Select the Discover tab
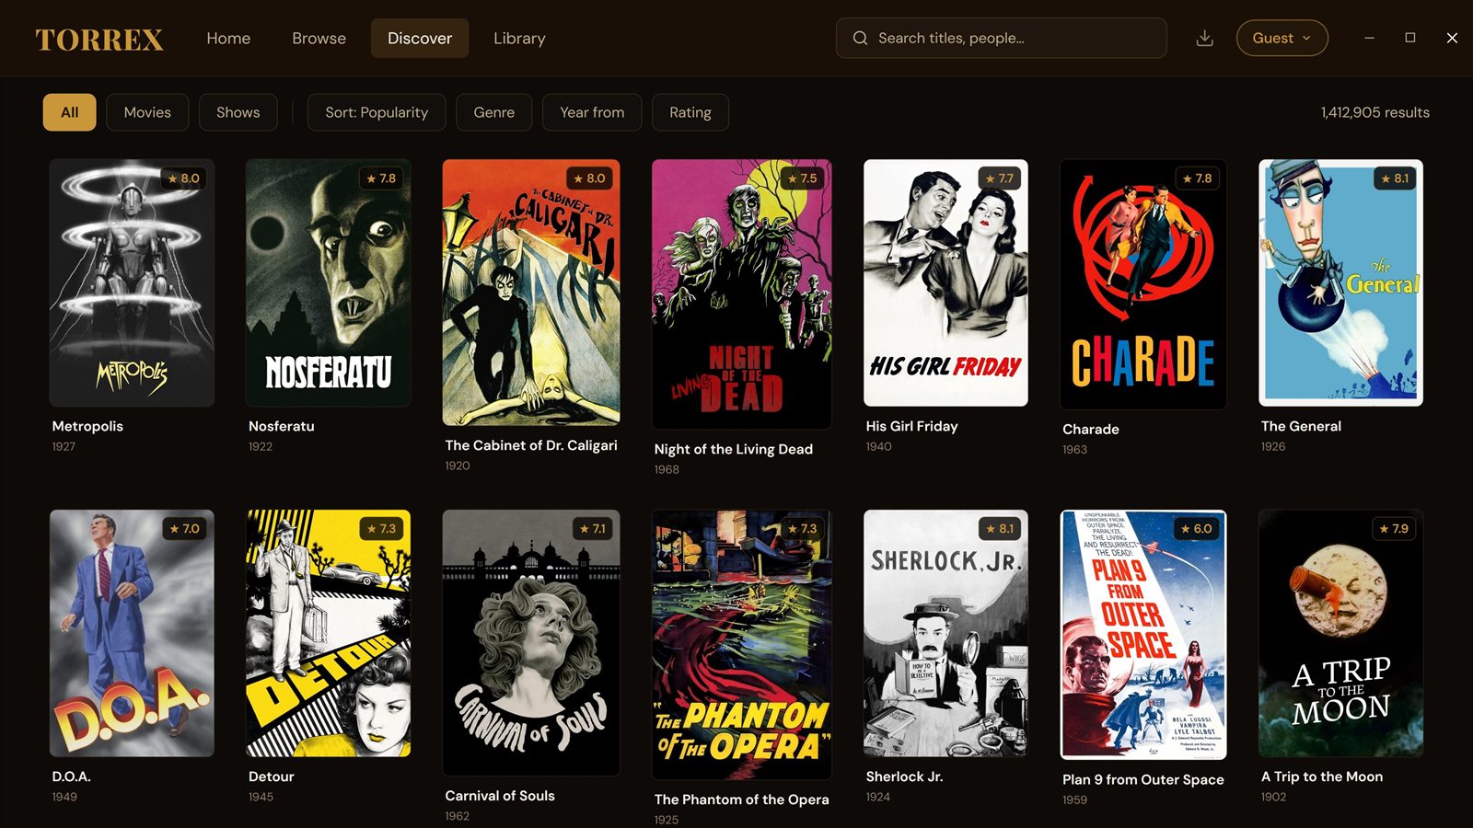This screenshot has width=1473, height=828. point(420,38)
